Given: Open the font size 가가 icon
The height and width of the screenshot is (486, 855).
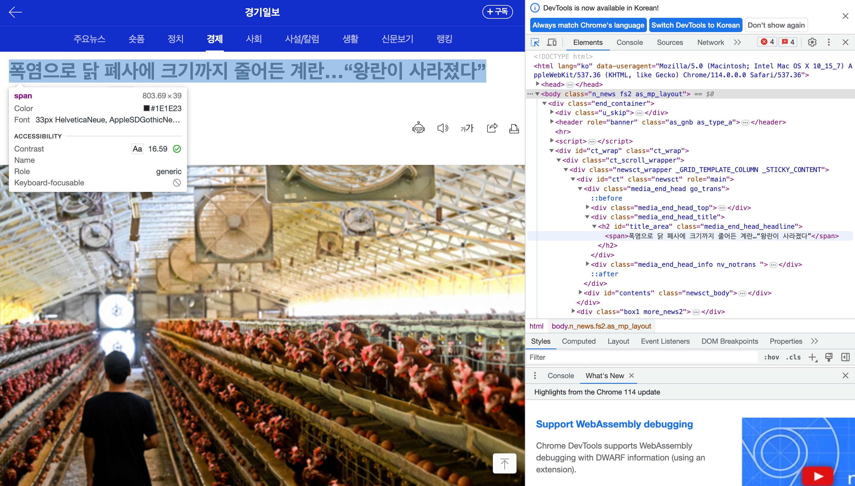Looking at the screenshot, I should 467,128.
